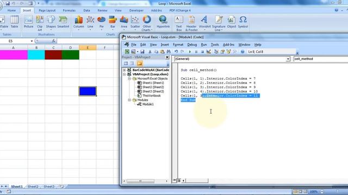Break macro execution with pause button
The image size is (348, 195).
coord(196,52)
